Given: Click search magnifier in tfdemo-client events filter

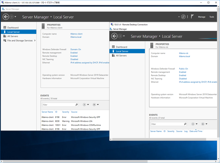Looking at the screenshot, I should pos(76,105).
